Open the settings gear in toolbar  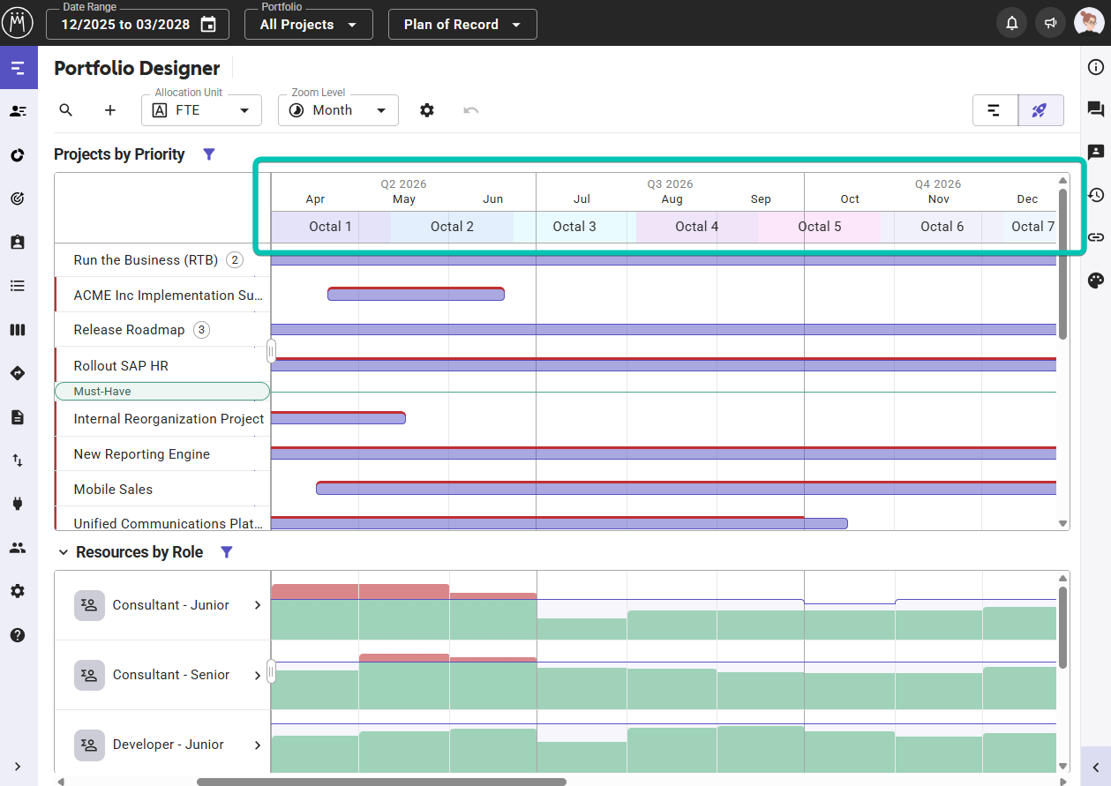point(427,110)
